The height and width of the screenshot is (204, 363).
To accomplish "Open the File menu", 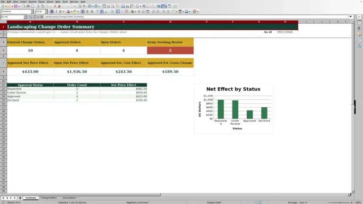I will [x=3, y=1].
